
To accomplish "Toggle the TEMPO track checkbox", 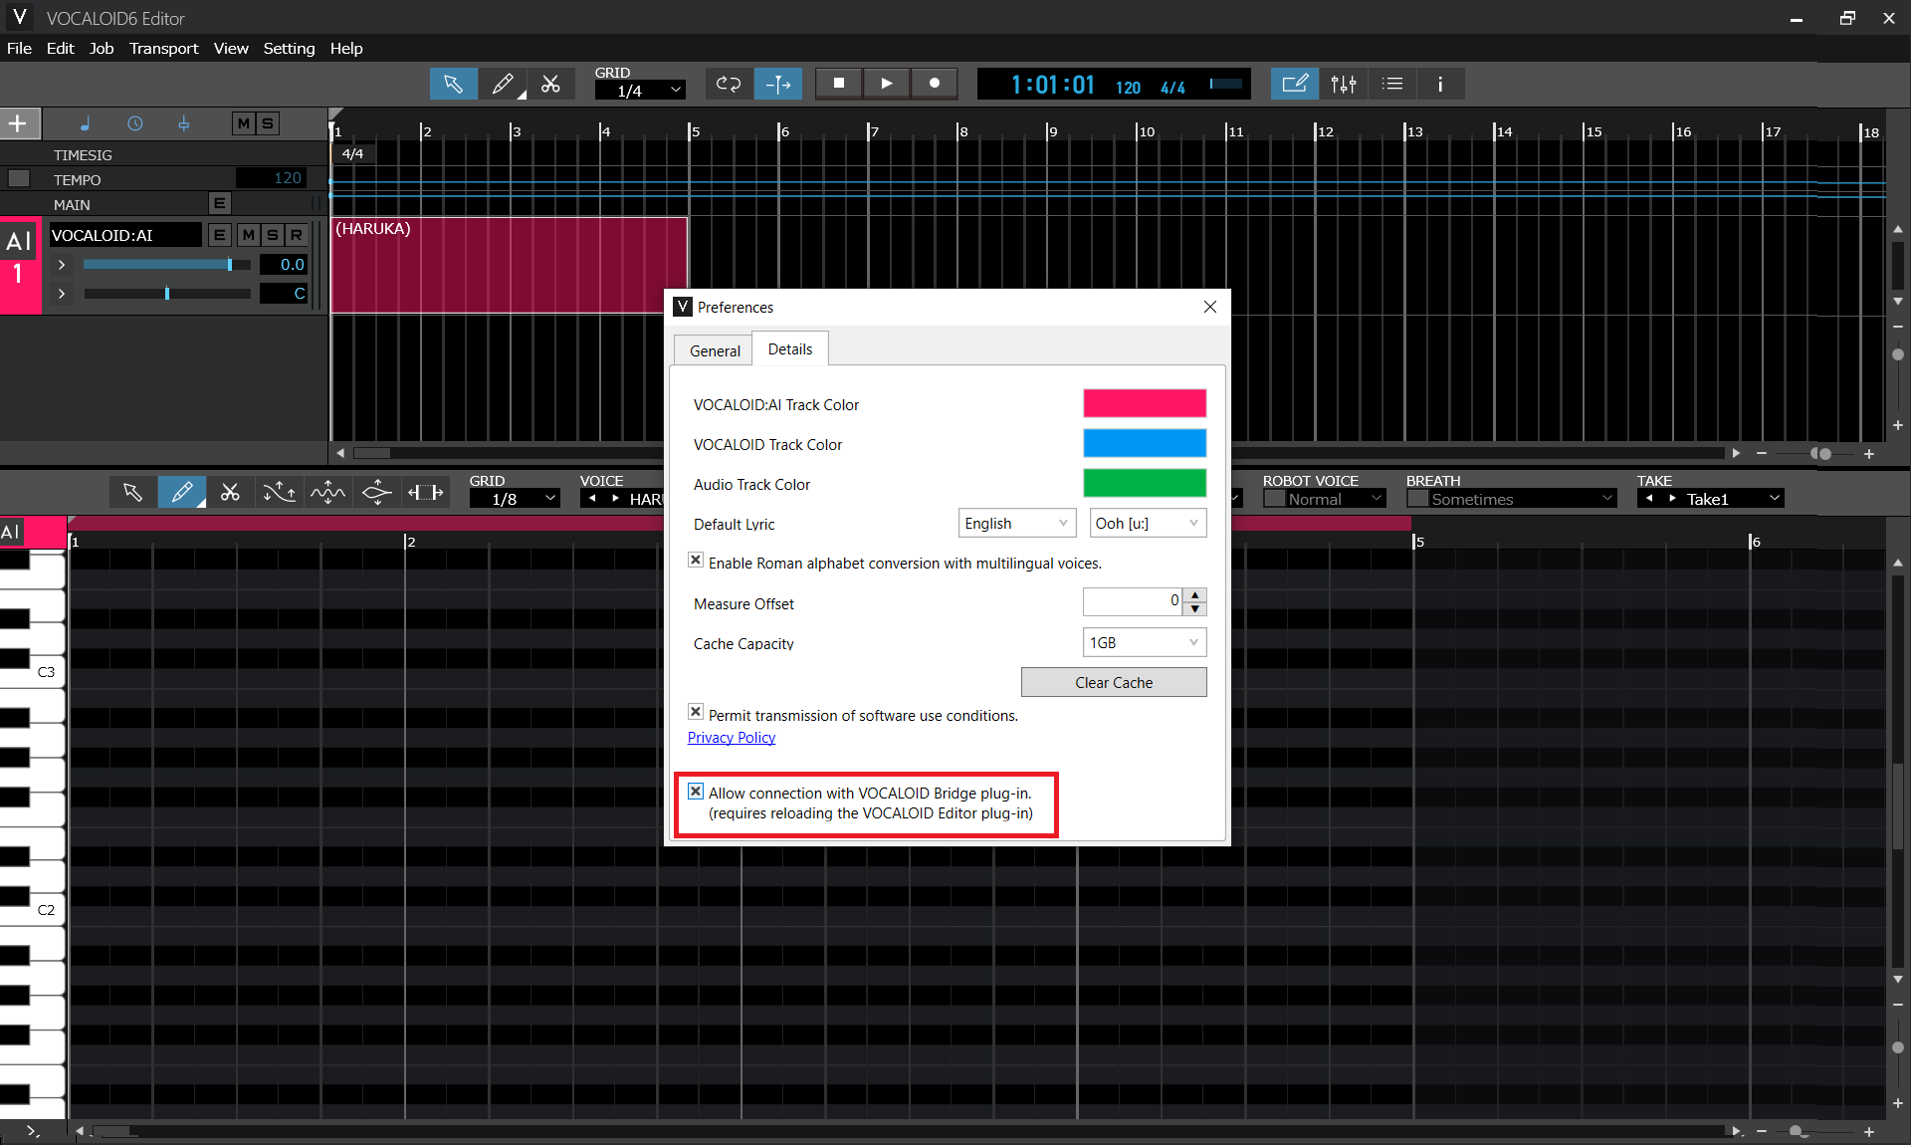I will coord(19,179).
